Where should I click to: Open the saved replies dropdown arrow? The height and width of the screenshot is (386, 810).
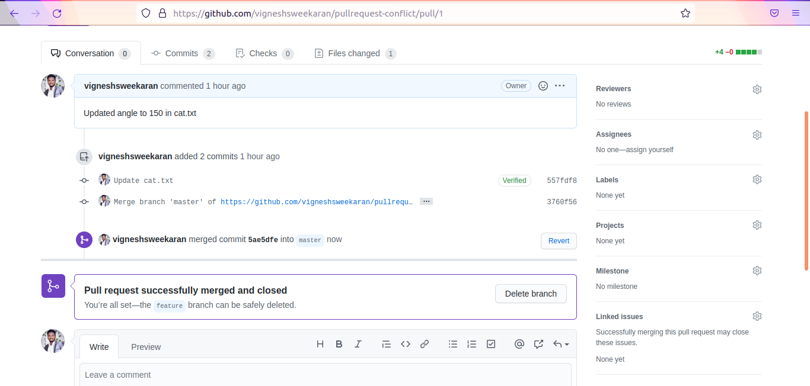coord(561,344)
